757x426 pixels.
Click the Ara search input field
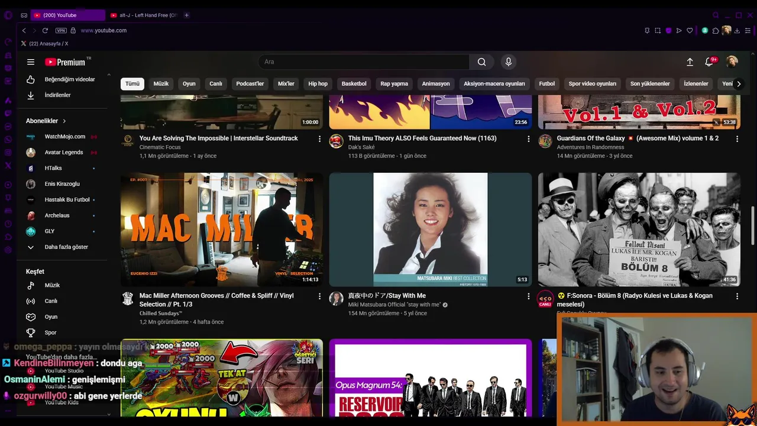coord(364,62)
